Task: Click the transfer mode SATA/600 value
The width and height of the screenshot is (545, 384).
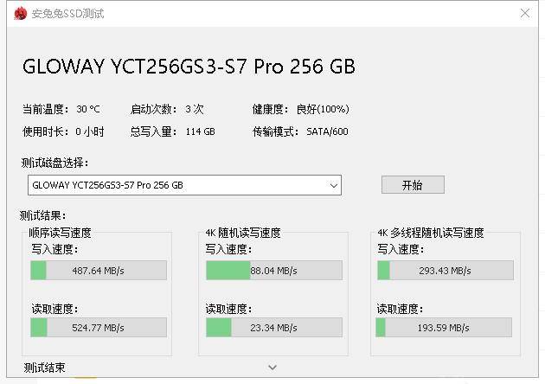Action: tap(327, 131)
